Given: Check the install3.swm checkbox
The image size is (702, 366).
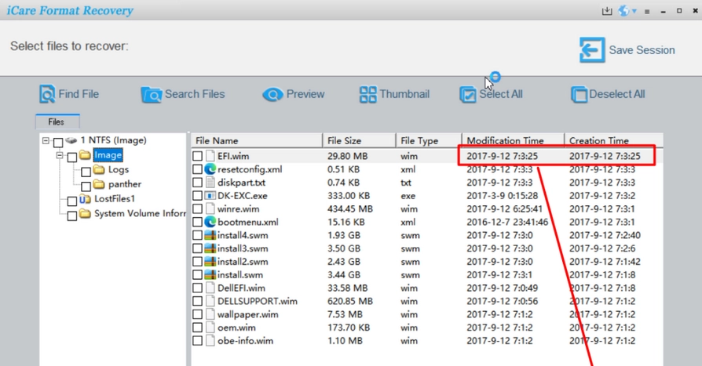Looking at the screenshot, I should (197, 248).
